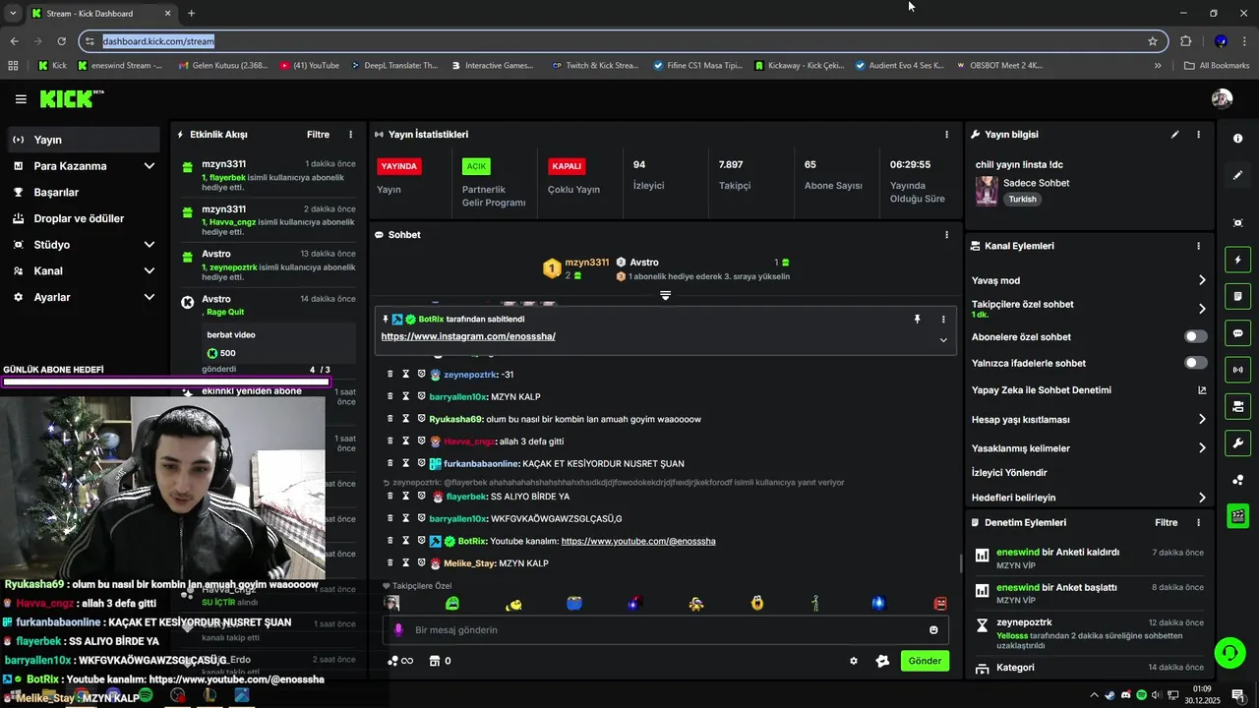1259x708 pixels.
Task: Open Droplar ve ödüller in sidebar
Action: click(83, 218)
